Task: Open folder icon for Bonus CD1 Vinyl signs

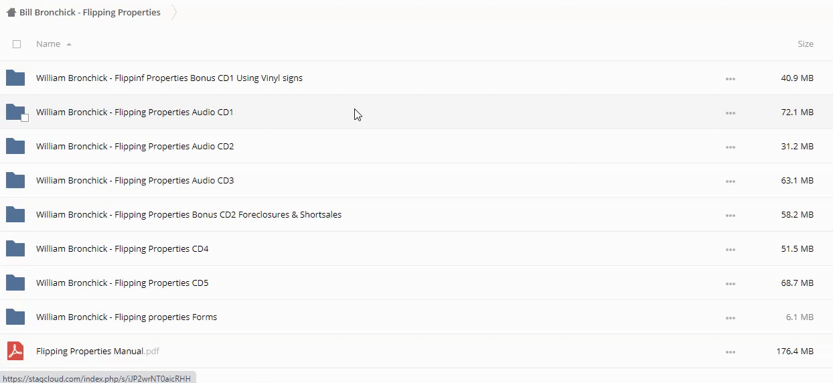Action: click(x=15, y=78)
